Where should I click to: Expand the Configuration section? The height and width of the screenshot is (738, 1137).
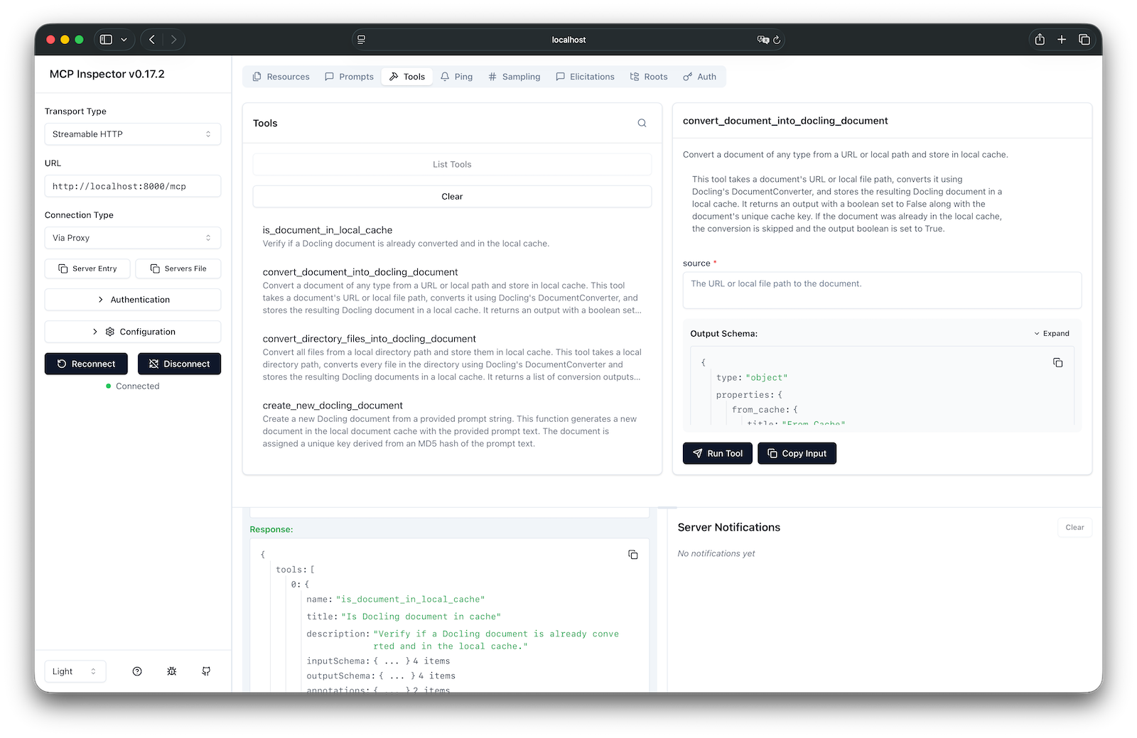[x=132, y=332]
